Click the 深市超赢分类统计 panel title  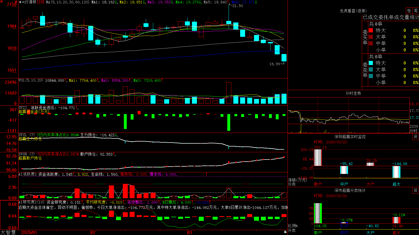[350, 190]
